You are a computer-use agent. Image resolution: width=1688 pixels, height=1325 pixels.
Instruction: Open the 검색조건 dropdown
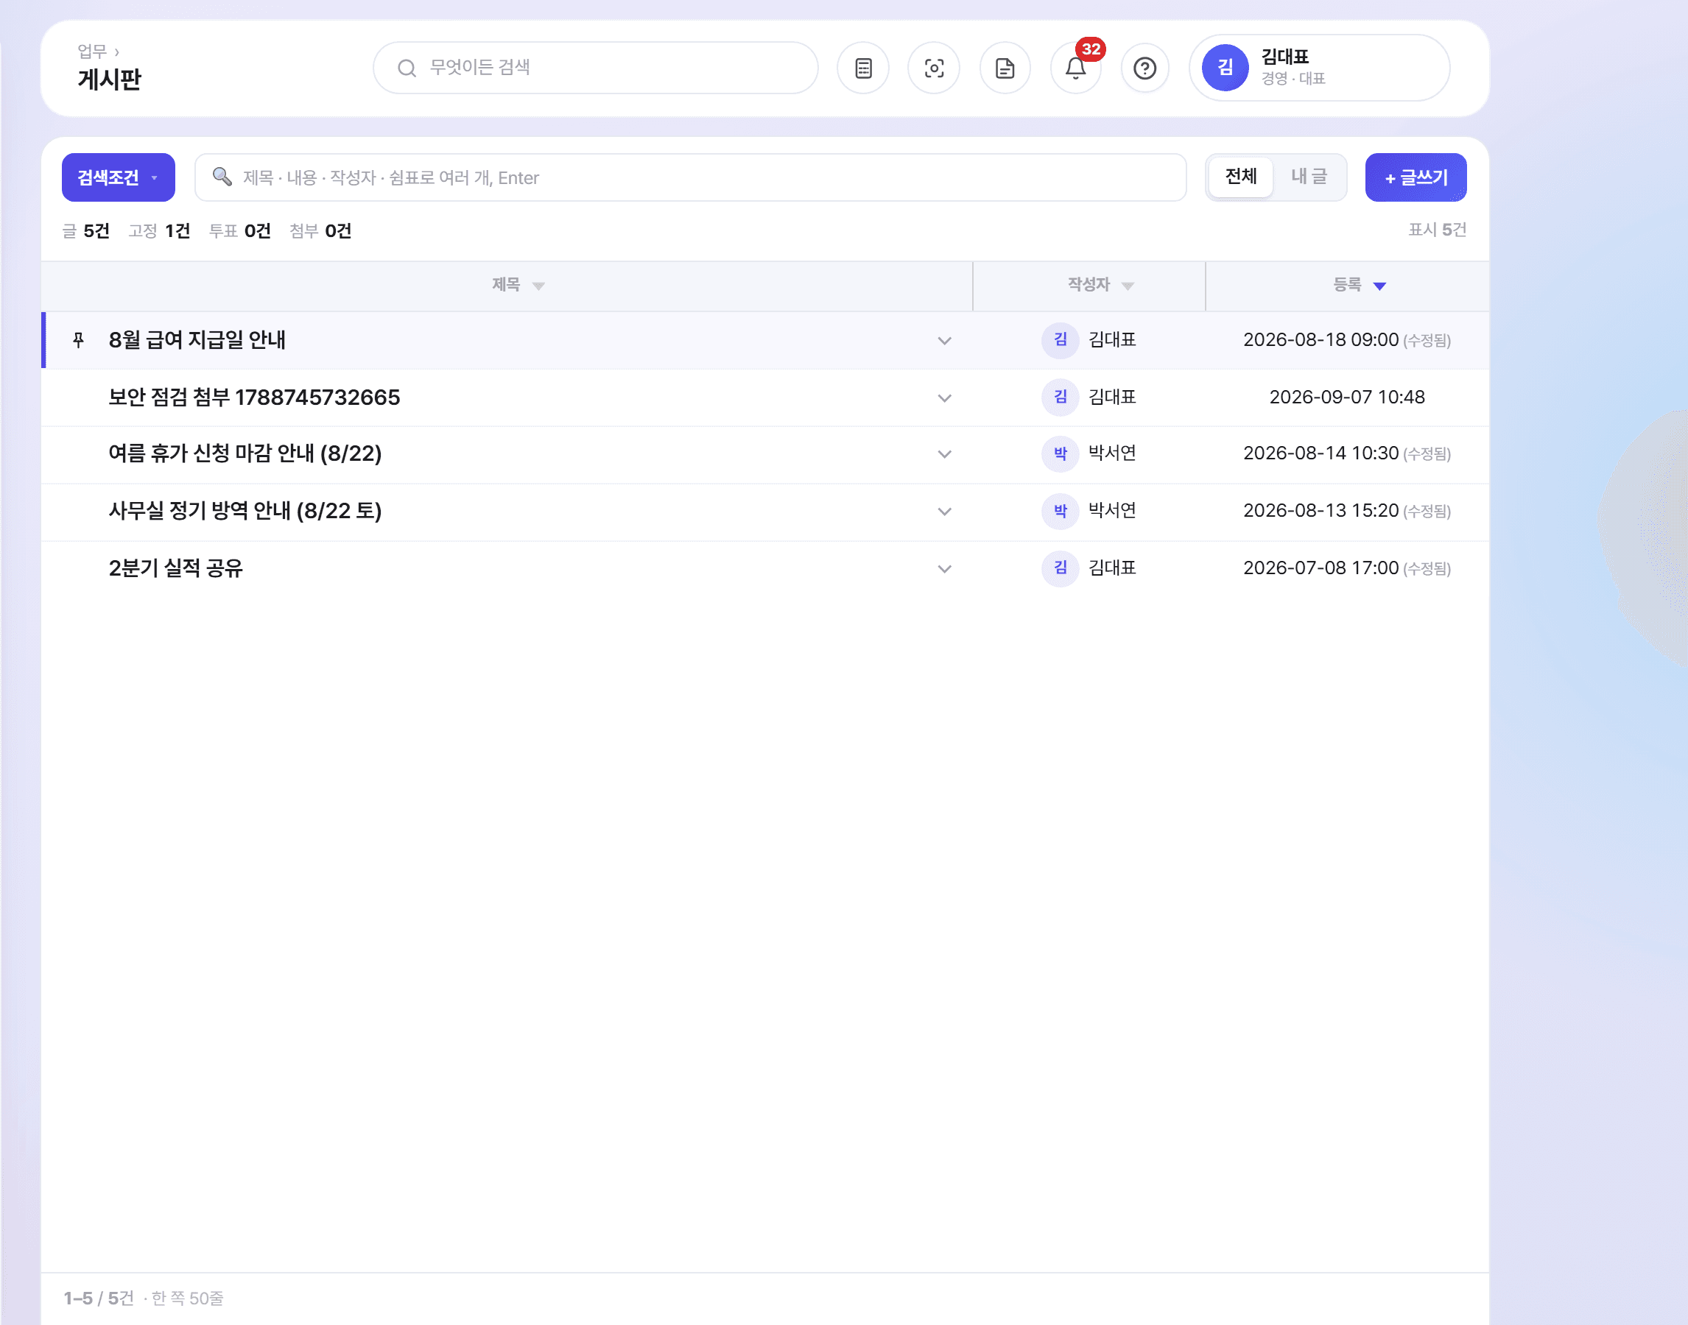pos(118,177)
